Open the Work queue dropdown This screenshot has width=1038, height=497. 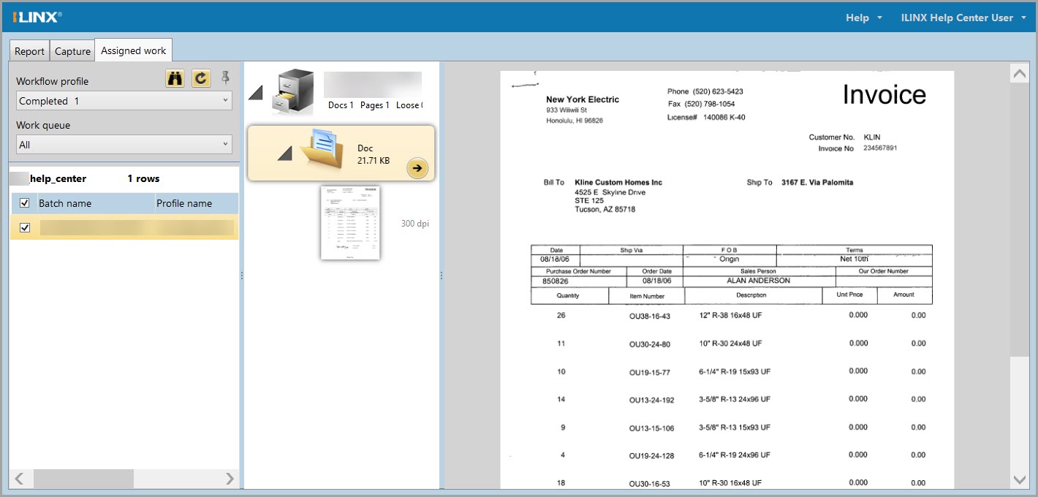(124, 145)
